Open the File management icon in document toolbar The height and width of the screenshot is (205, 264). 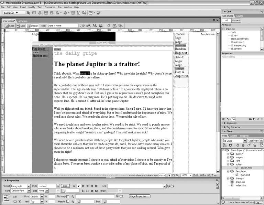(x=95, y=26)
